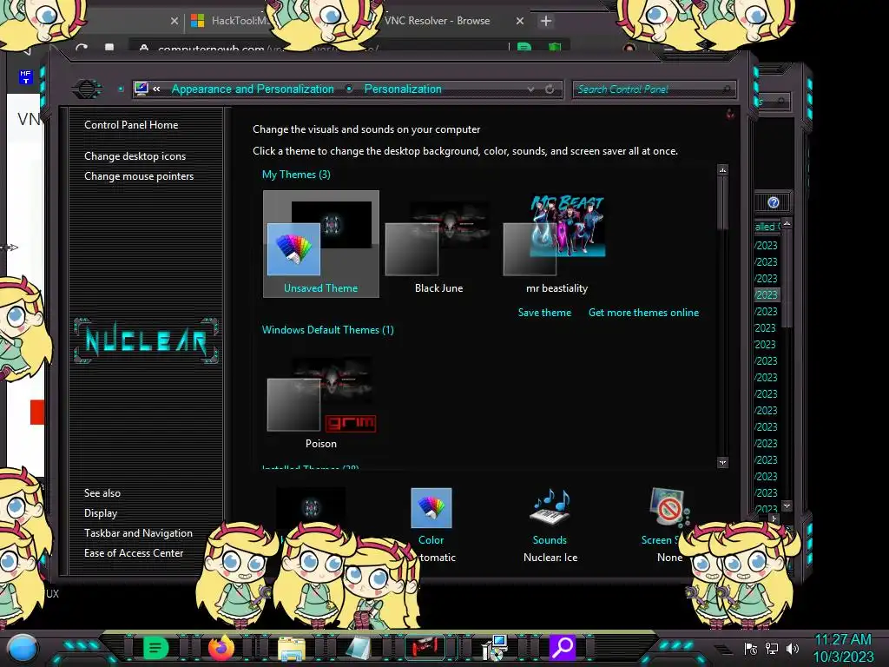889x667 pixels.
Task: Apply the Black June theme
Action: tap(438, 244)
